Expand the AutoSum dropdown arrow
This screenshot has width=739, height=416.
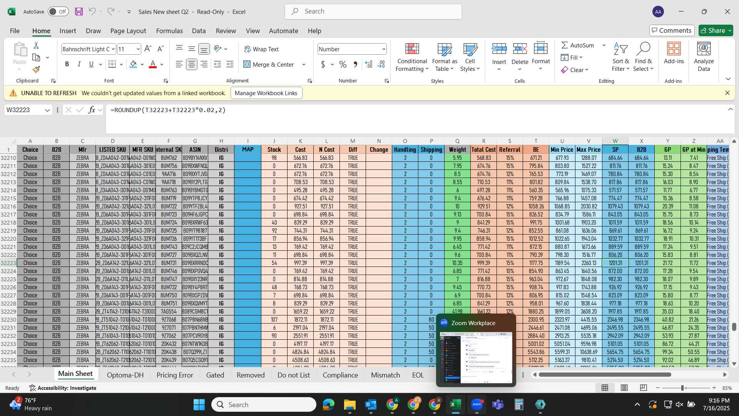[x=604, y=45]
